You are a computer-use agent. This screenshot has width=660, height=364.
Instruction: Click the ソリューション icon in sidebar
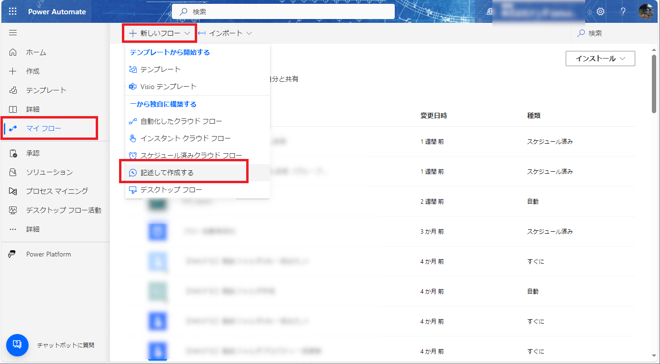point(13,172)
